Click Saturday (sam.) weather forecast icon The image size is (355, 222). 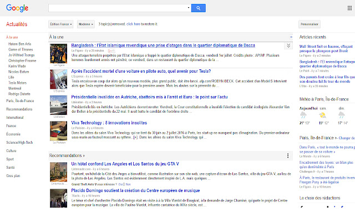coord(322,115)
